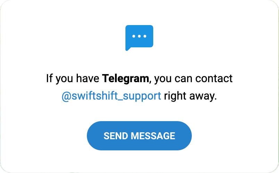This screenshot has height=173, width=279.
Task: Click the "If you have" text
Action: [x=73, y=78]
